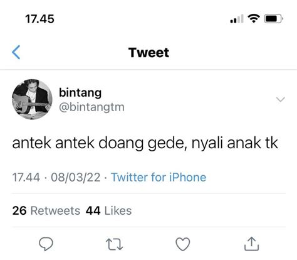Tap the cellular signal bars icon
This screenshot has width=297, height=260.
237,19
